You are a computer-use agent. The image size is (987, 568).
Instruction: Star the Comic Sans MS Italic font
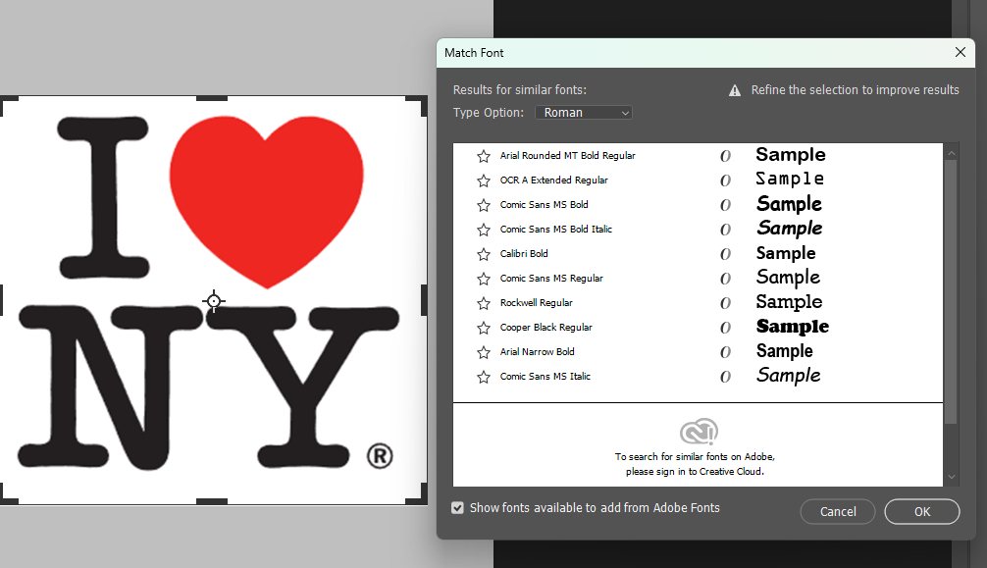point(484,378)
